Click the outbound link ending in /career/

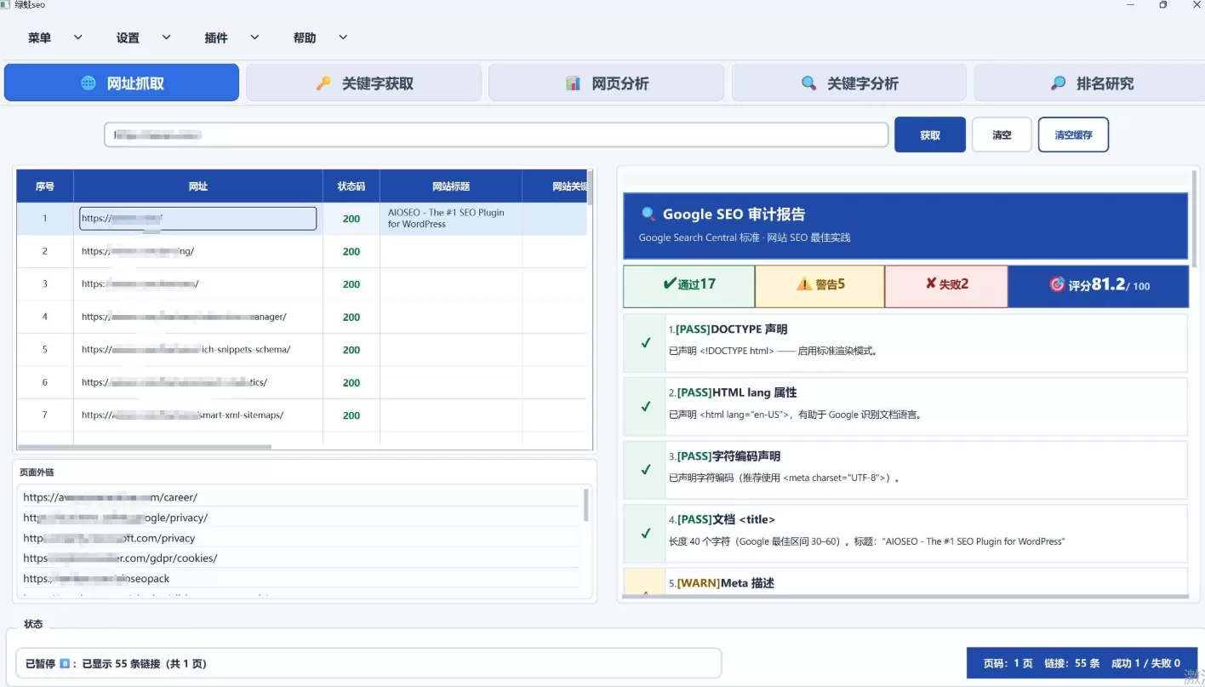pos(111,497)
